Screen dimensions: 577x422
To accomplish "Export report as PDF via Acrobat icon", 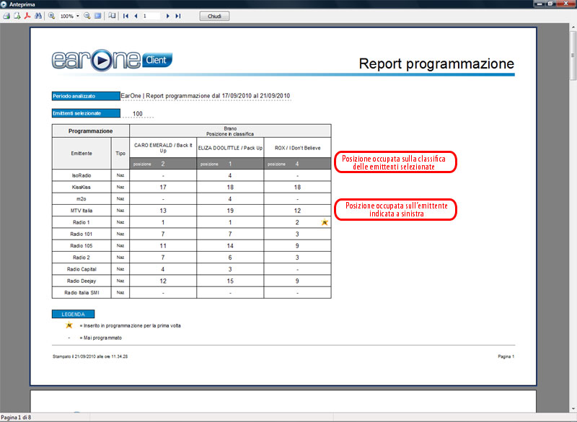I will pyautogui.click(x=27, y=16).
